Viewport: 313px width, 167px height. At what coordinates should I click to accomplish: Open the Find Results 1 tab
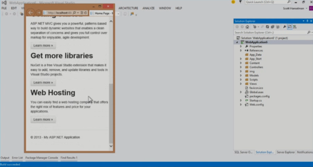(x=69, y=158)
